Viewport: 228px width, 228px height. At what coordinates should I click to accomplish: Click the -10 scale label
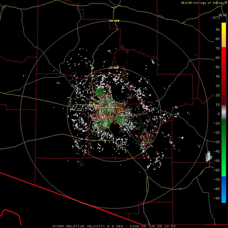(217, 123)
